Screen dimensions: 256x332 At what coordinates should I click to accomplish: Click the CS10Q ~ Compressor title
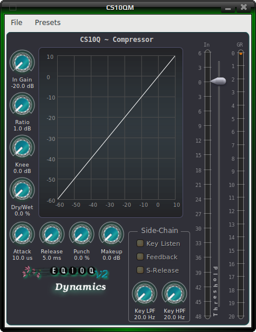[x=117, y=40]
